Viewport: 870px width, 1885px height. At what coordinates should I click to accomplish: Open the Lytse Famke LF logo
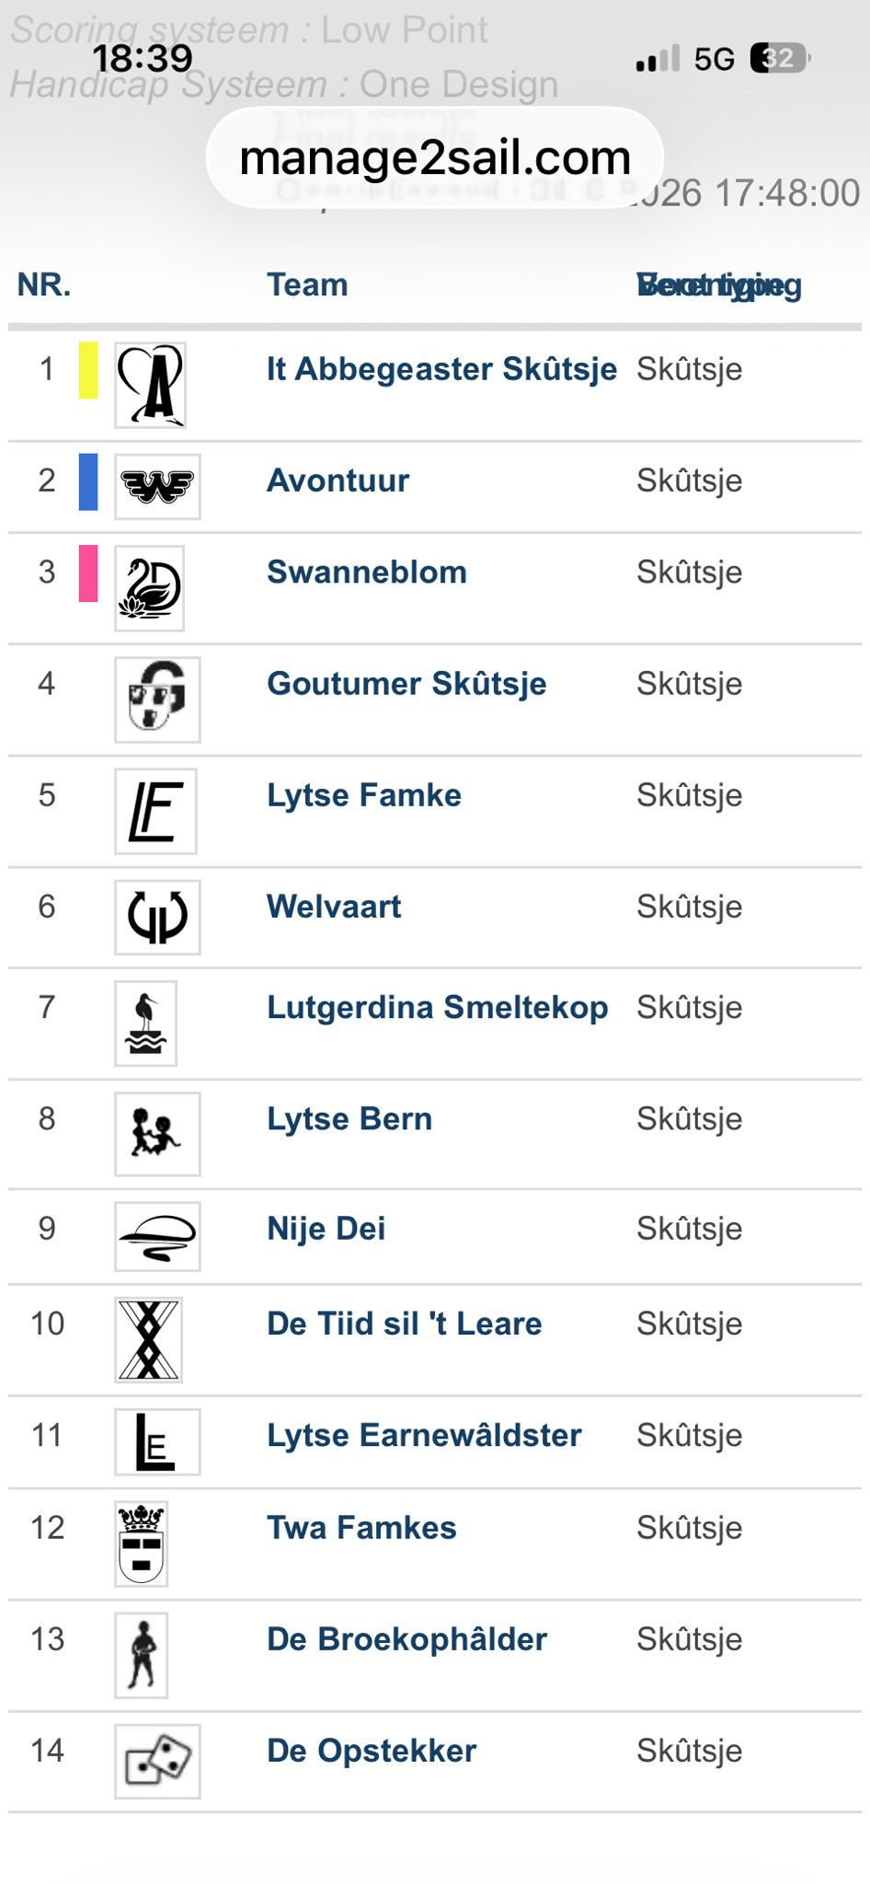(155, 811)
